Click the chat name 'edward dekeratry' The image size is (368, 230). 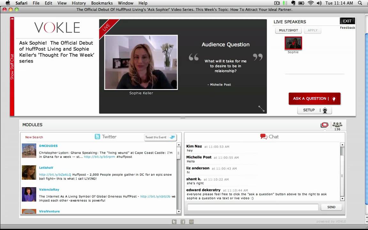click(x=203, y=190)
